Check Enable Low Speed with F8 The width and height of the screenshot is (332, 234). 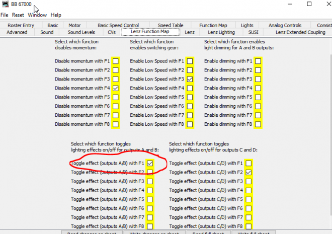point(190,124)
